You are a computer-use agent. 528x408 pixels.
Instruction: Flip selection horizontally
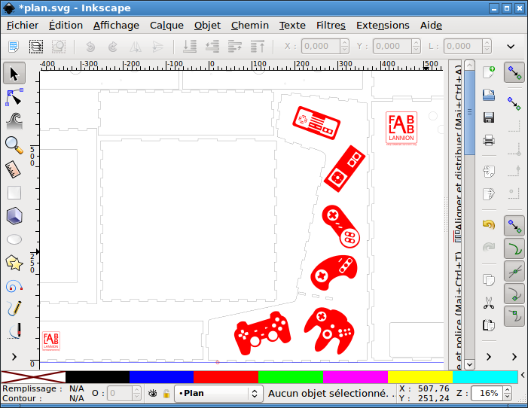(135, 47)
